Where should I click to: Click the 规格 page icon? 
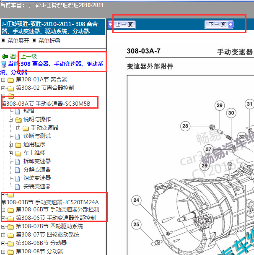(x=18, y=112)
